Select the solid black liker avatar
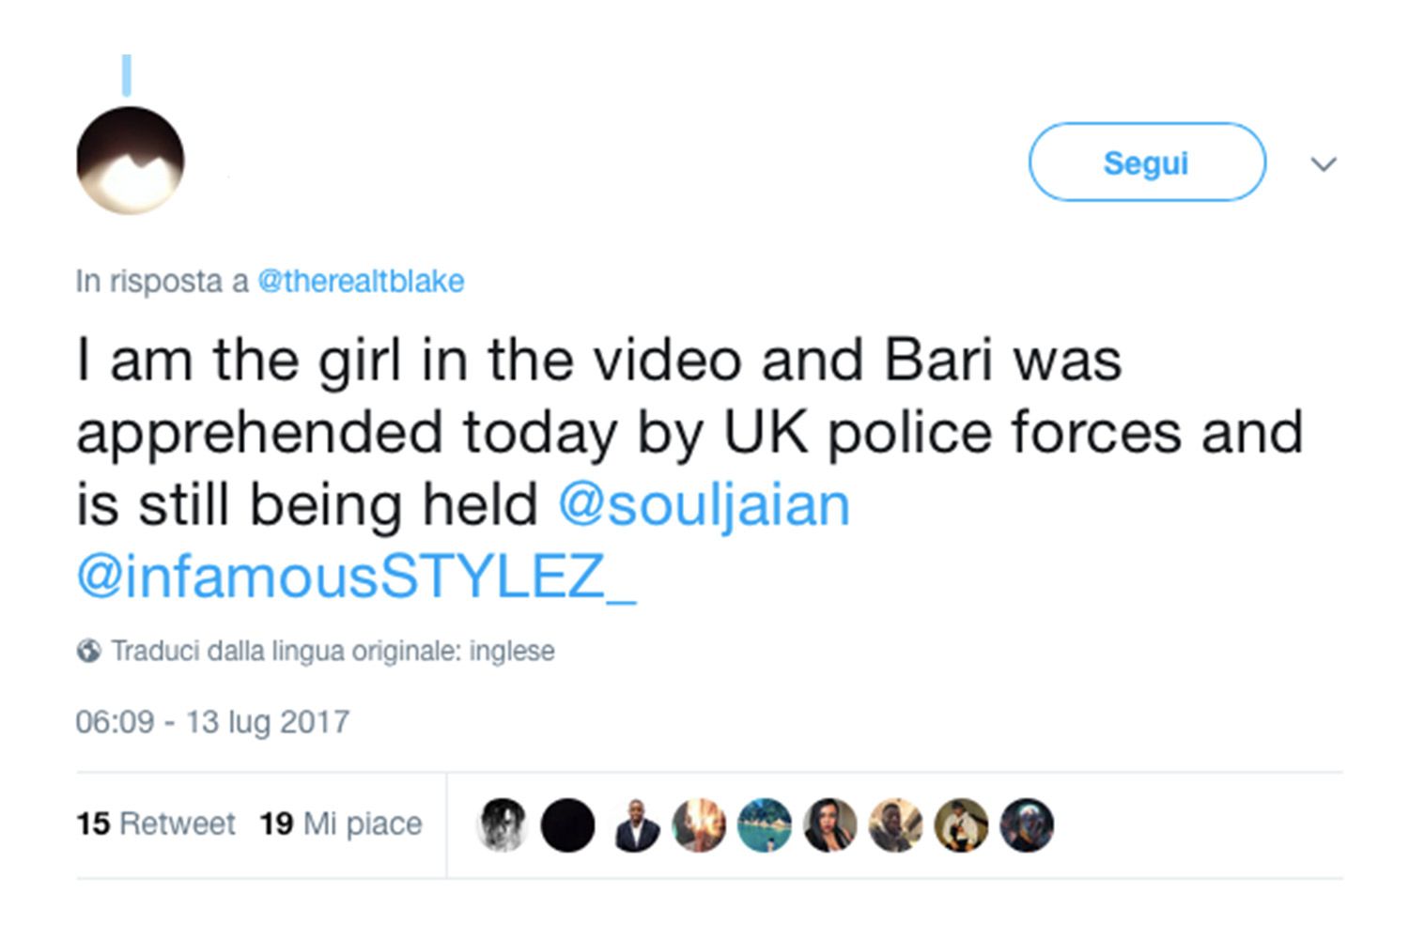The image size is (1409, 939). tap(568, 825)
